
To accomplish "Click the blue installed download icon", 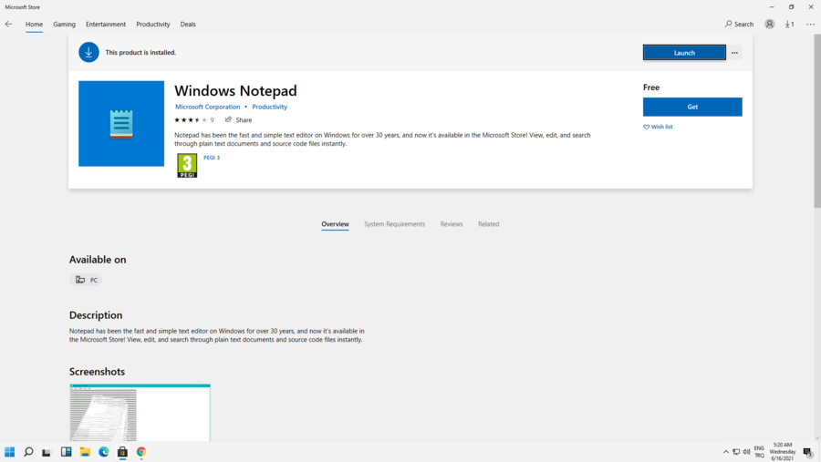I will (x=88, y=52).
